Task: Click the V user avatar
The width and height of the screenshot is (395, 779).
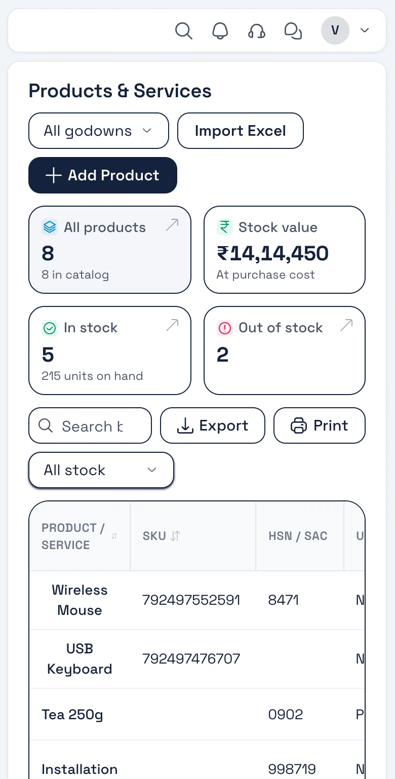Action: [x=335, y=30]
